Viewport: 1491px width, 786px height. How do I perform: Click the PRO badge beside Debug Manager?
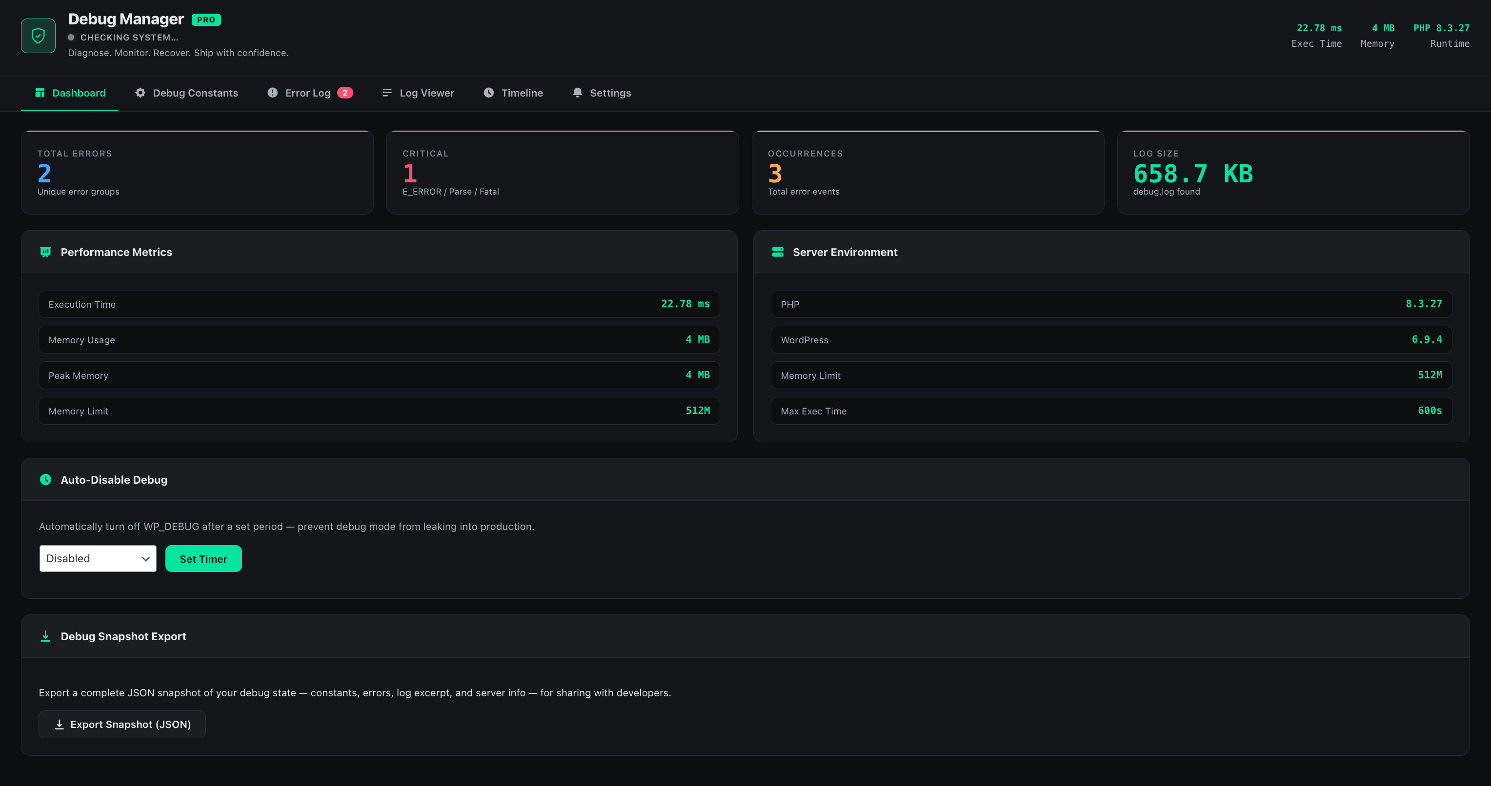(x=206, y=20)
